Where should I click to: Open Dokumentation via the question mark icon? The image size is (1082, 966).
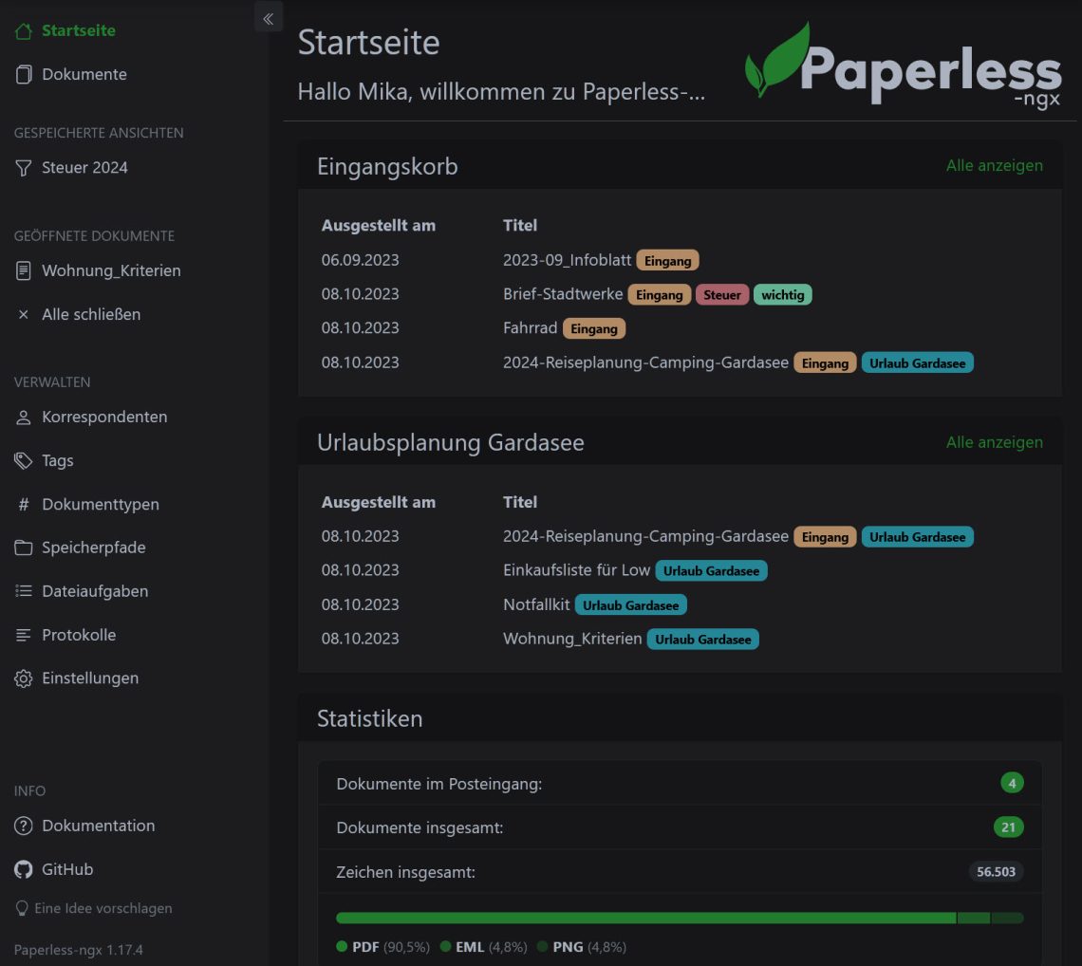coord(22,826)
